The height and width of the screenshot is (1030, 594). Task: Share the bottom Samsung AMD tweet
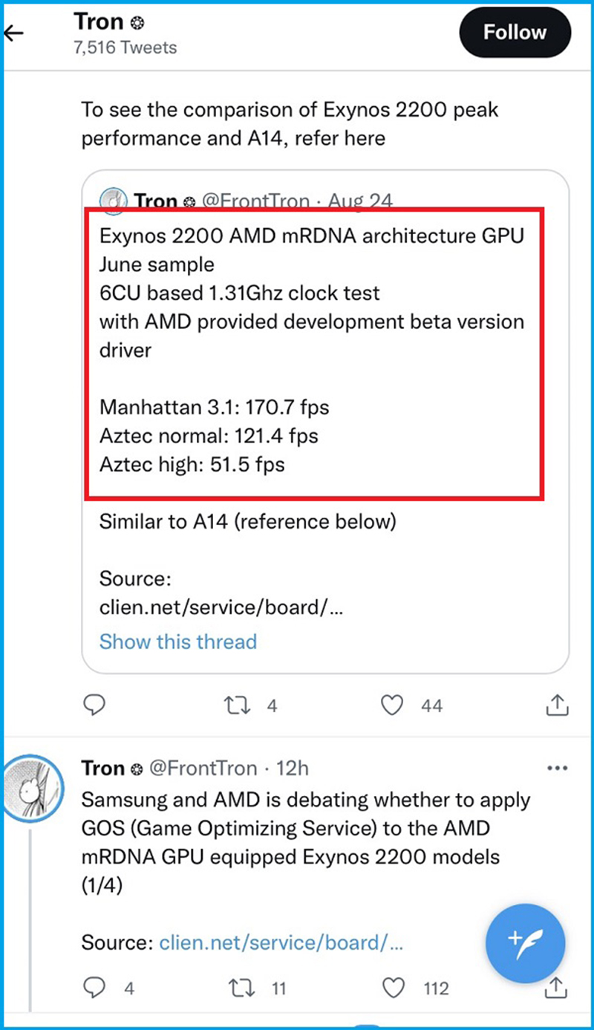(x=556, y=988)
